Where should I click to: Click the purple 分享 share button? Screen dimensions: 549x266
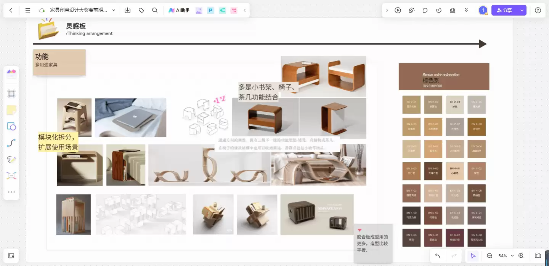(504, 10)
